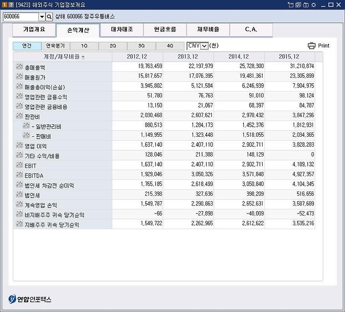The height and width of the screenshot is (312, 345).
Task: Click value 3,535,216 in last row
Action: tap(303, 223)
